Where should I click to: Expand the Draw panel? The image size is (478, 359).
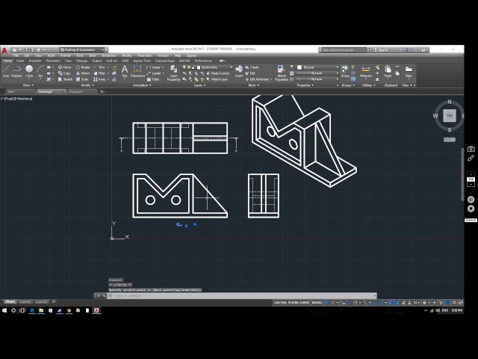[x=28, y=85]
